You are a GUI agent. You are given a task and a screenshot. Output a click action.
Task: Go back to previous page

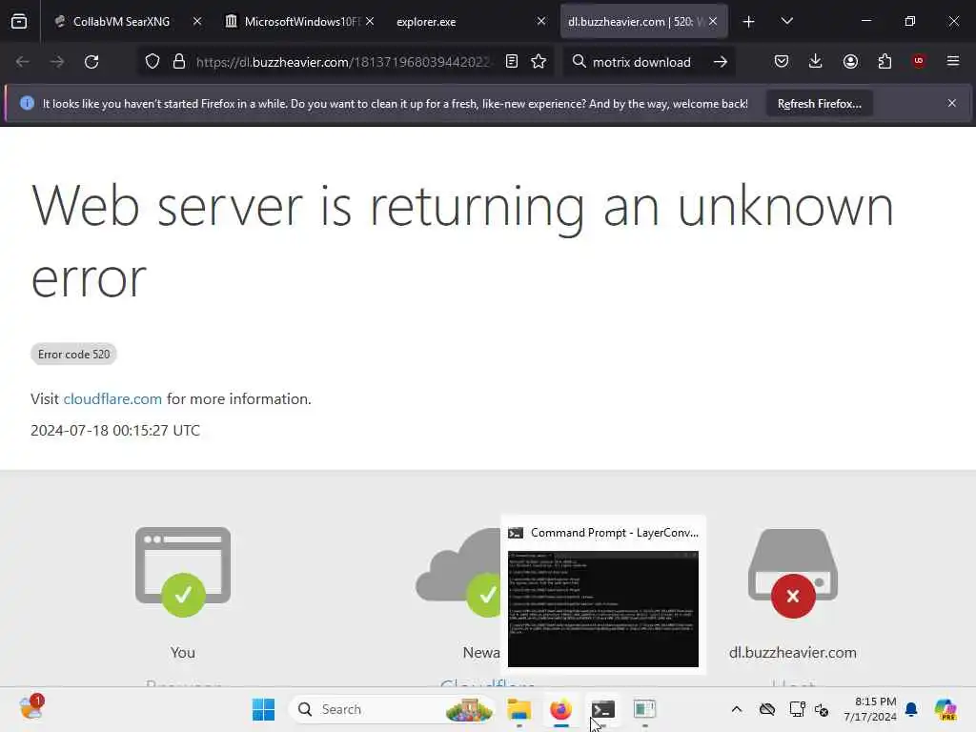[23, 62]
